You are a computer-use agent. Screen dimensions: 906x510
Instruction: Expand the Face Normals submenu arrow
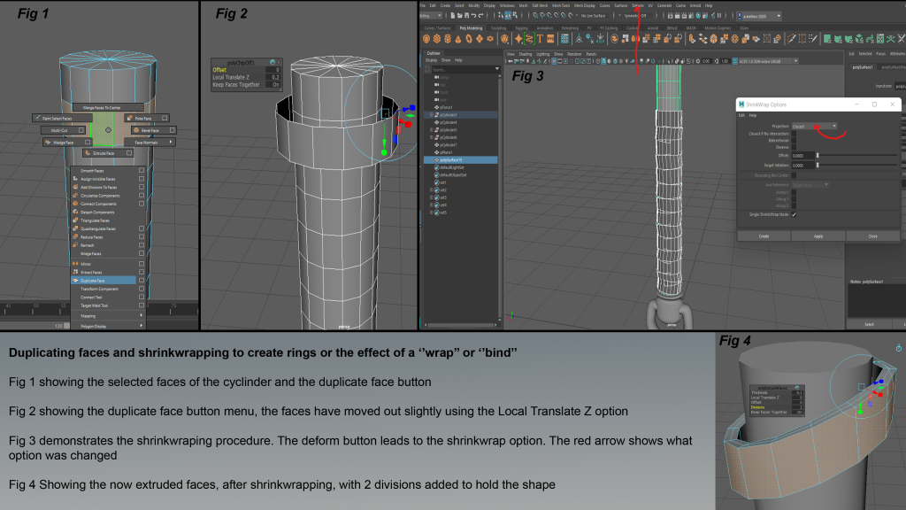point(173,142)
